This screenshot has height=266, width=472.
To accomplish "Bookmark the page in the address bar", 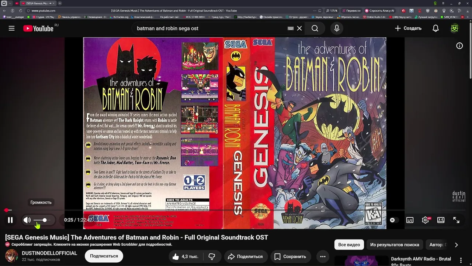I will click(x=320, y=11).
